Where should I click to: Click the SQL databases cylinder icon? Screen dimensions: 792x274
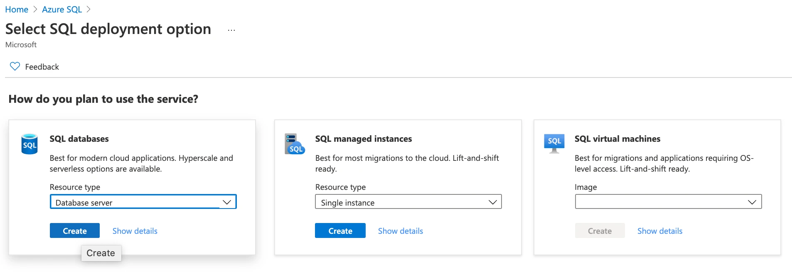30,144
